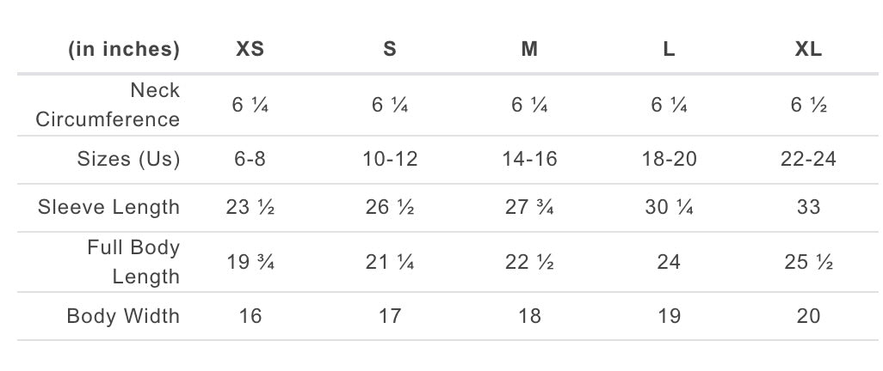The image size is (883, 371).
Task: Select the (in inches) header label
Action: [x=124, y=49]
